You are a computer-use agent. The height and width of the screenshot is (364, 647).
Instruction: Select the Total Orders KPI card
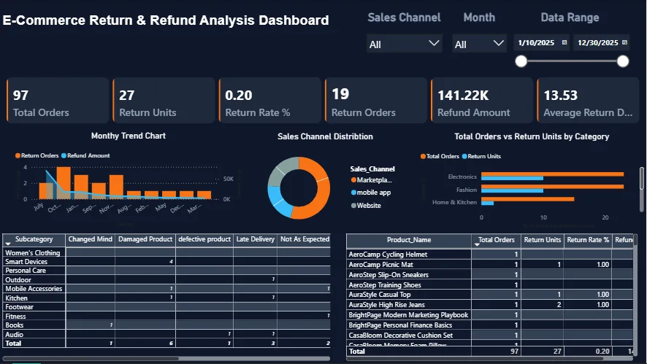point(58,101)
